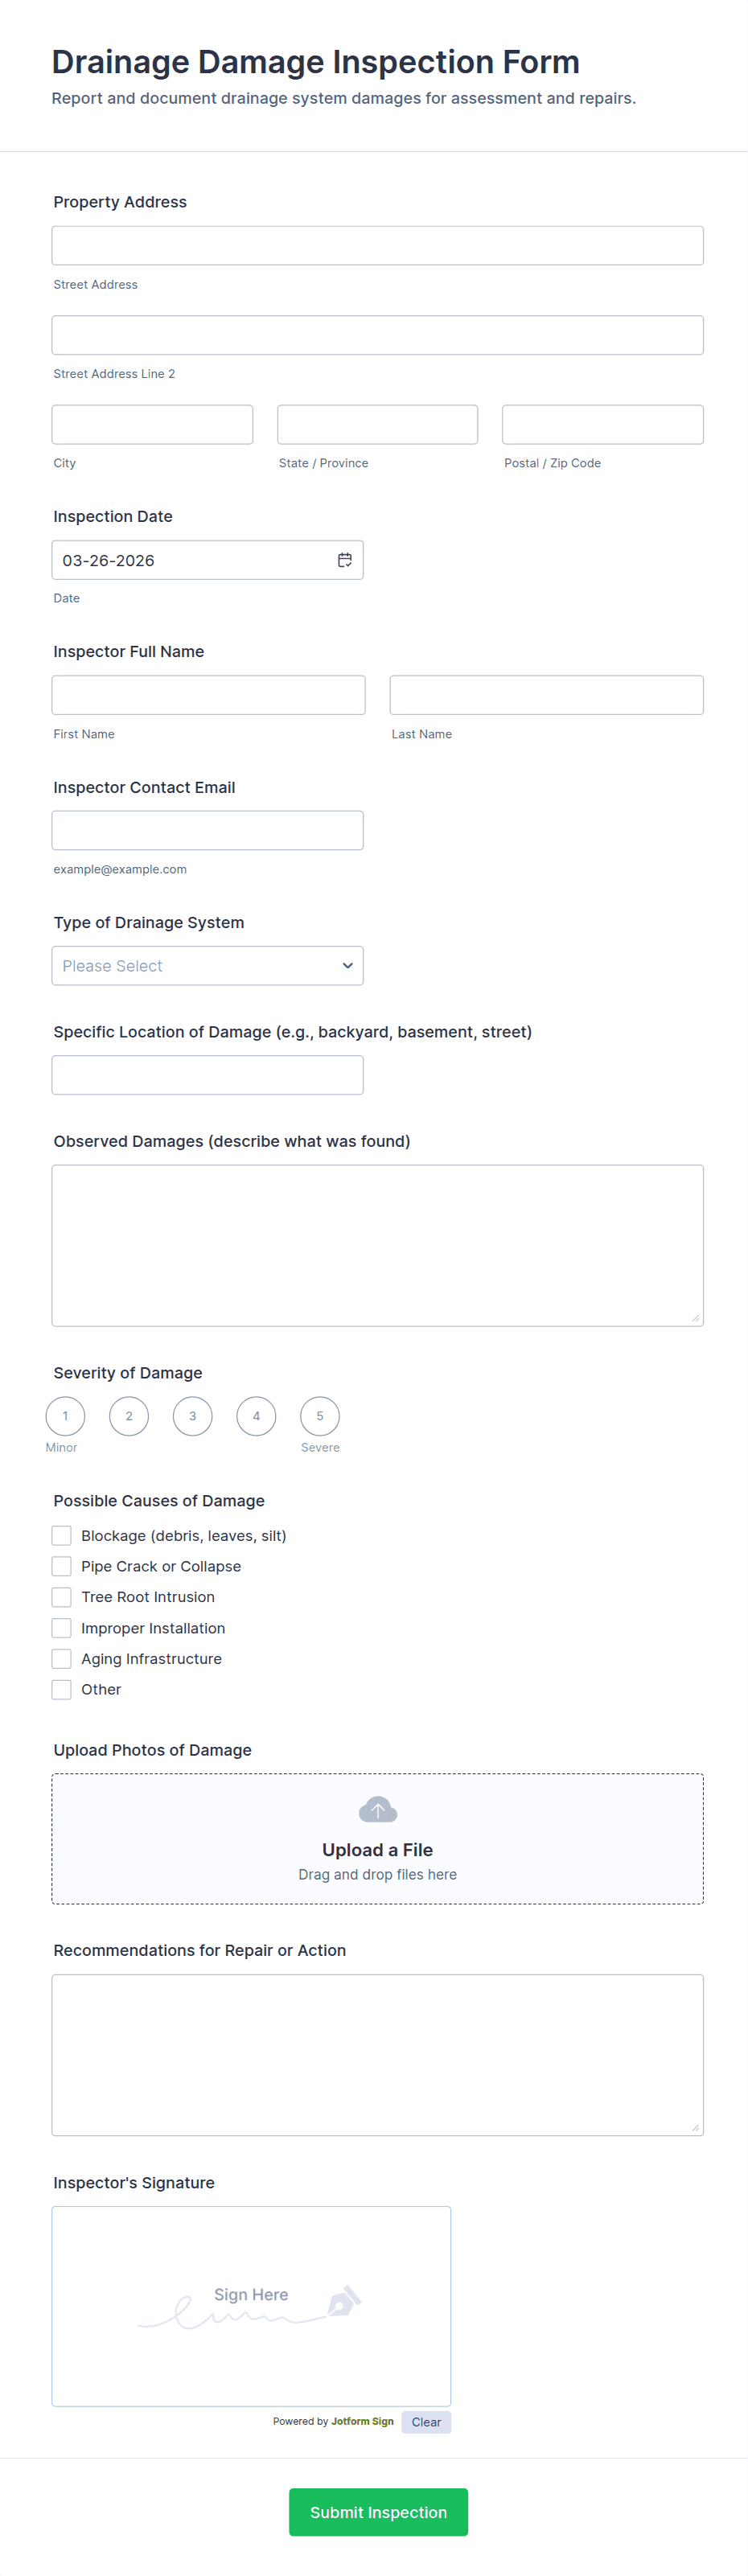Tick the Tree Root Intrusion checkbox
The image size is (748, 2576).
click(62, 1597)
